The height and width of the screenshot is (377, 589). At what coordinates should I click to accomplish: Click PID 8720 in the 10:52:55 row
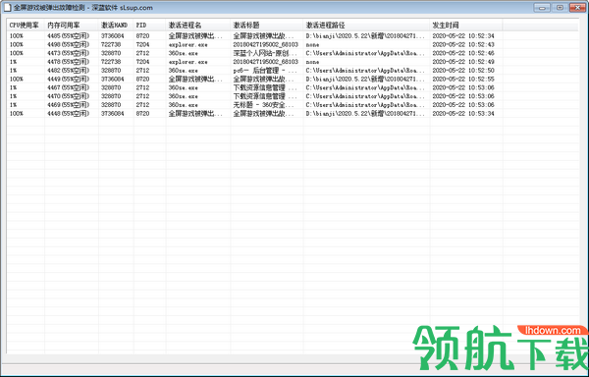click(142, 80)
